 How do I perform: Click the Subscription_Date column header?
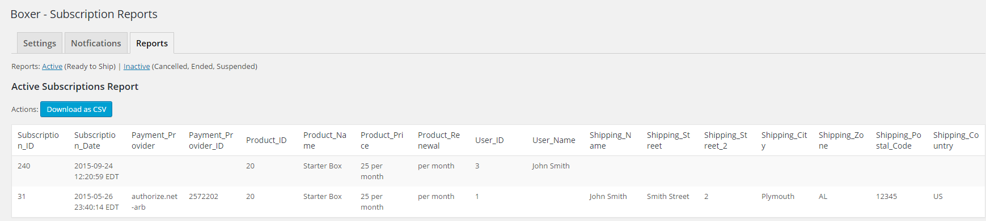pyautogui.click(x=95, y=140)
